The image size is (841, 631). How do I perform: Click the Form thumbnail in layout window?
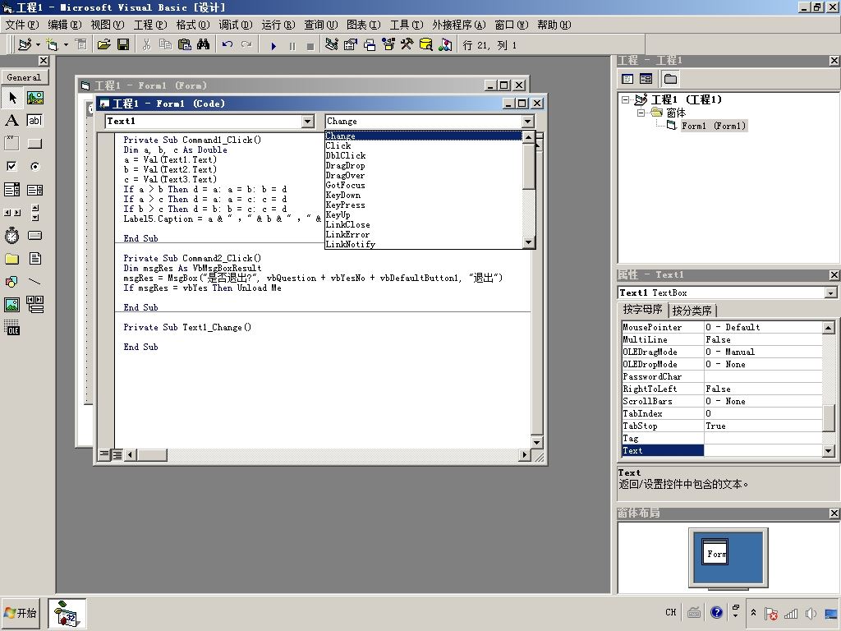(x=715, y=551)
